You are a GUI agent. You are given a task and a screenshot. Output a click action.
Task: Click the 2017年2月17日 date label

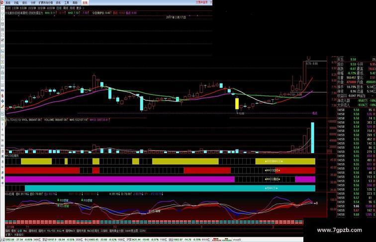click(x=176, y=17)
